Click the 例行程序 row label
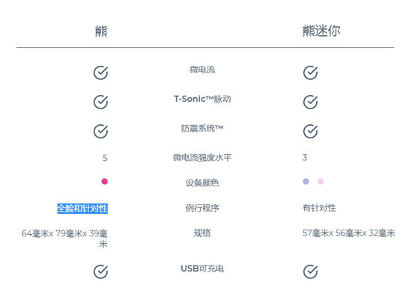Screen dimensions: 415x294 tap(202, 208)
